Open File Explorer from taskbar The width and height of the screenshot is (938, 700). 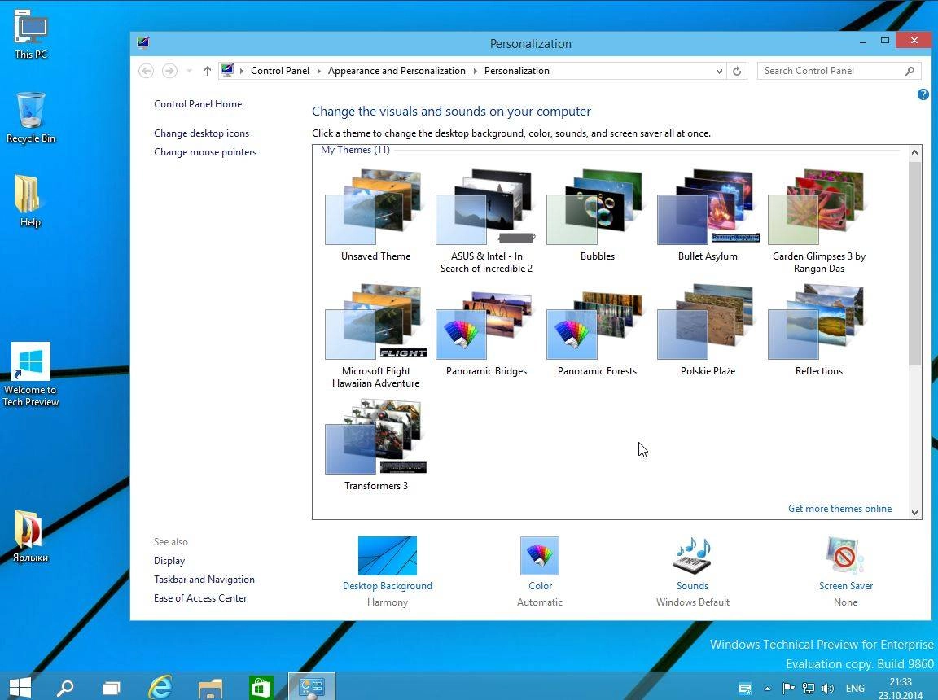coord(210,688)
